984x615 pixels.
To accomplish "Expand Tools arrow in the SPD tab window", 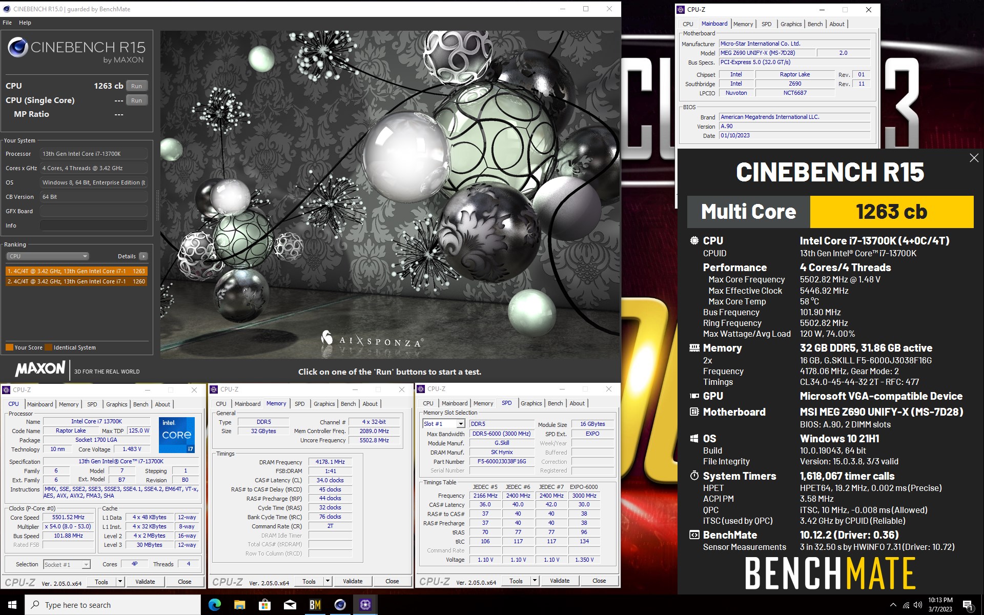I will point(535,581).
